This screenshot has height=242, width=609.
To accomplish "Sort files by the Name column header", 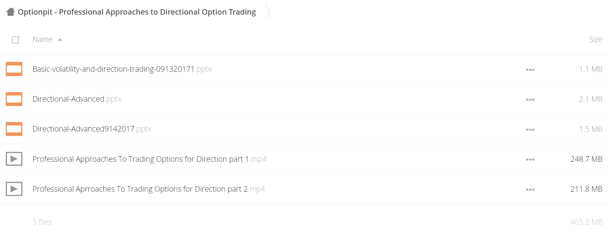I will [43, 39].
